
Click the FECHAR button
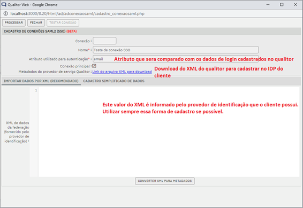point(36,23)
